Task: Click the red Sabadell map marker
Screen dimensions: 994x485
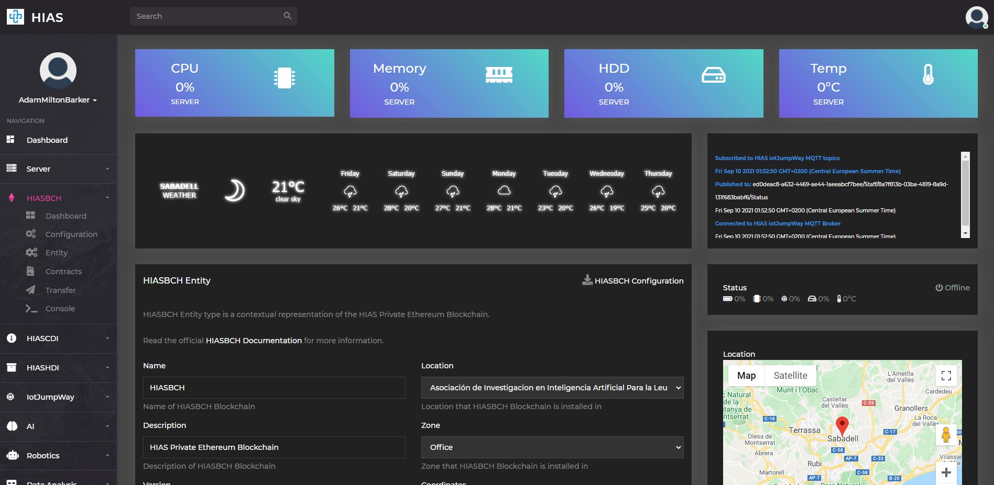Action: point(842,426)
